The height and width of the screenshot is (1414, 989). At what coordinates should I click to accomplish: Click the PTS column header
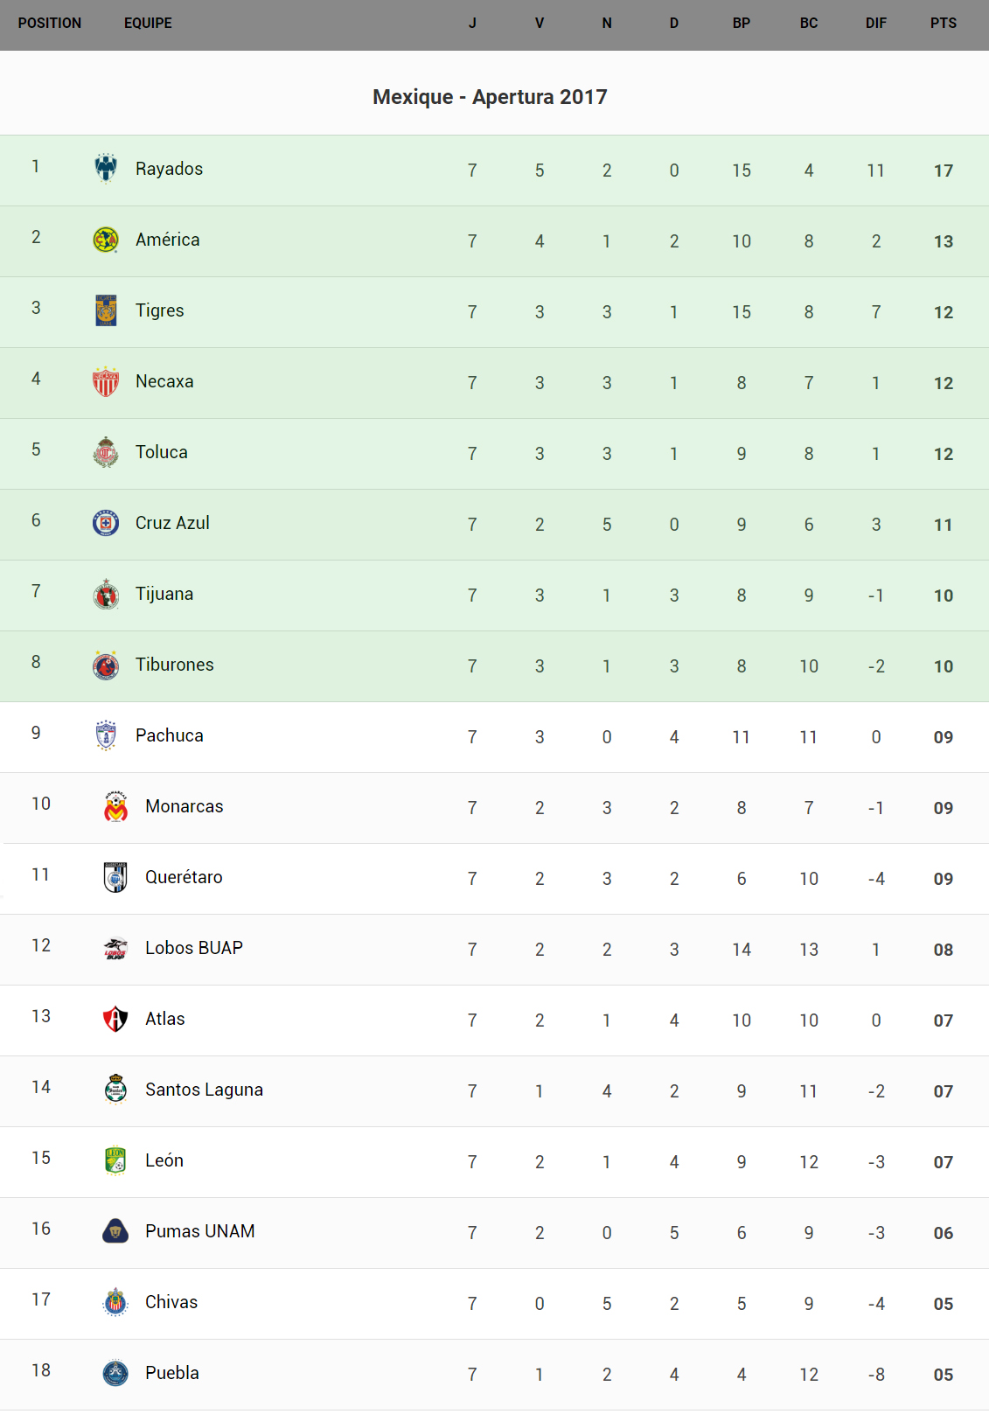pyautogui.click(x=943, y=24)
